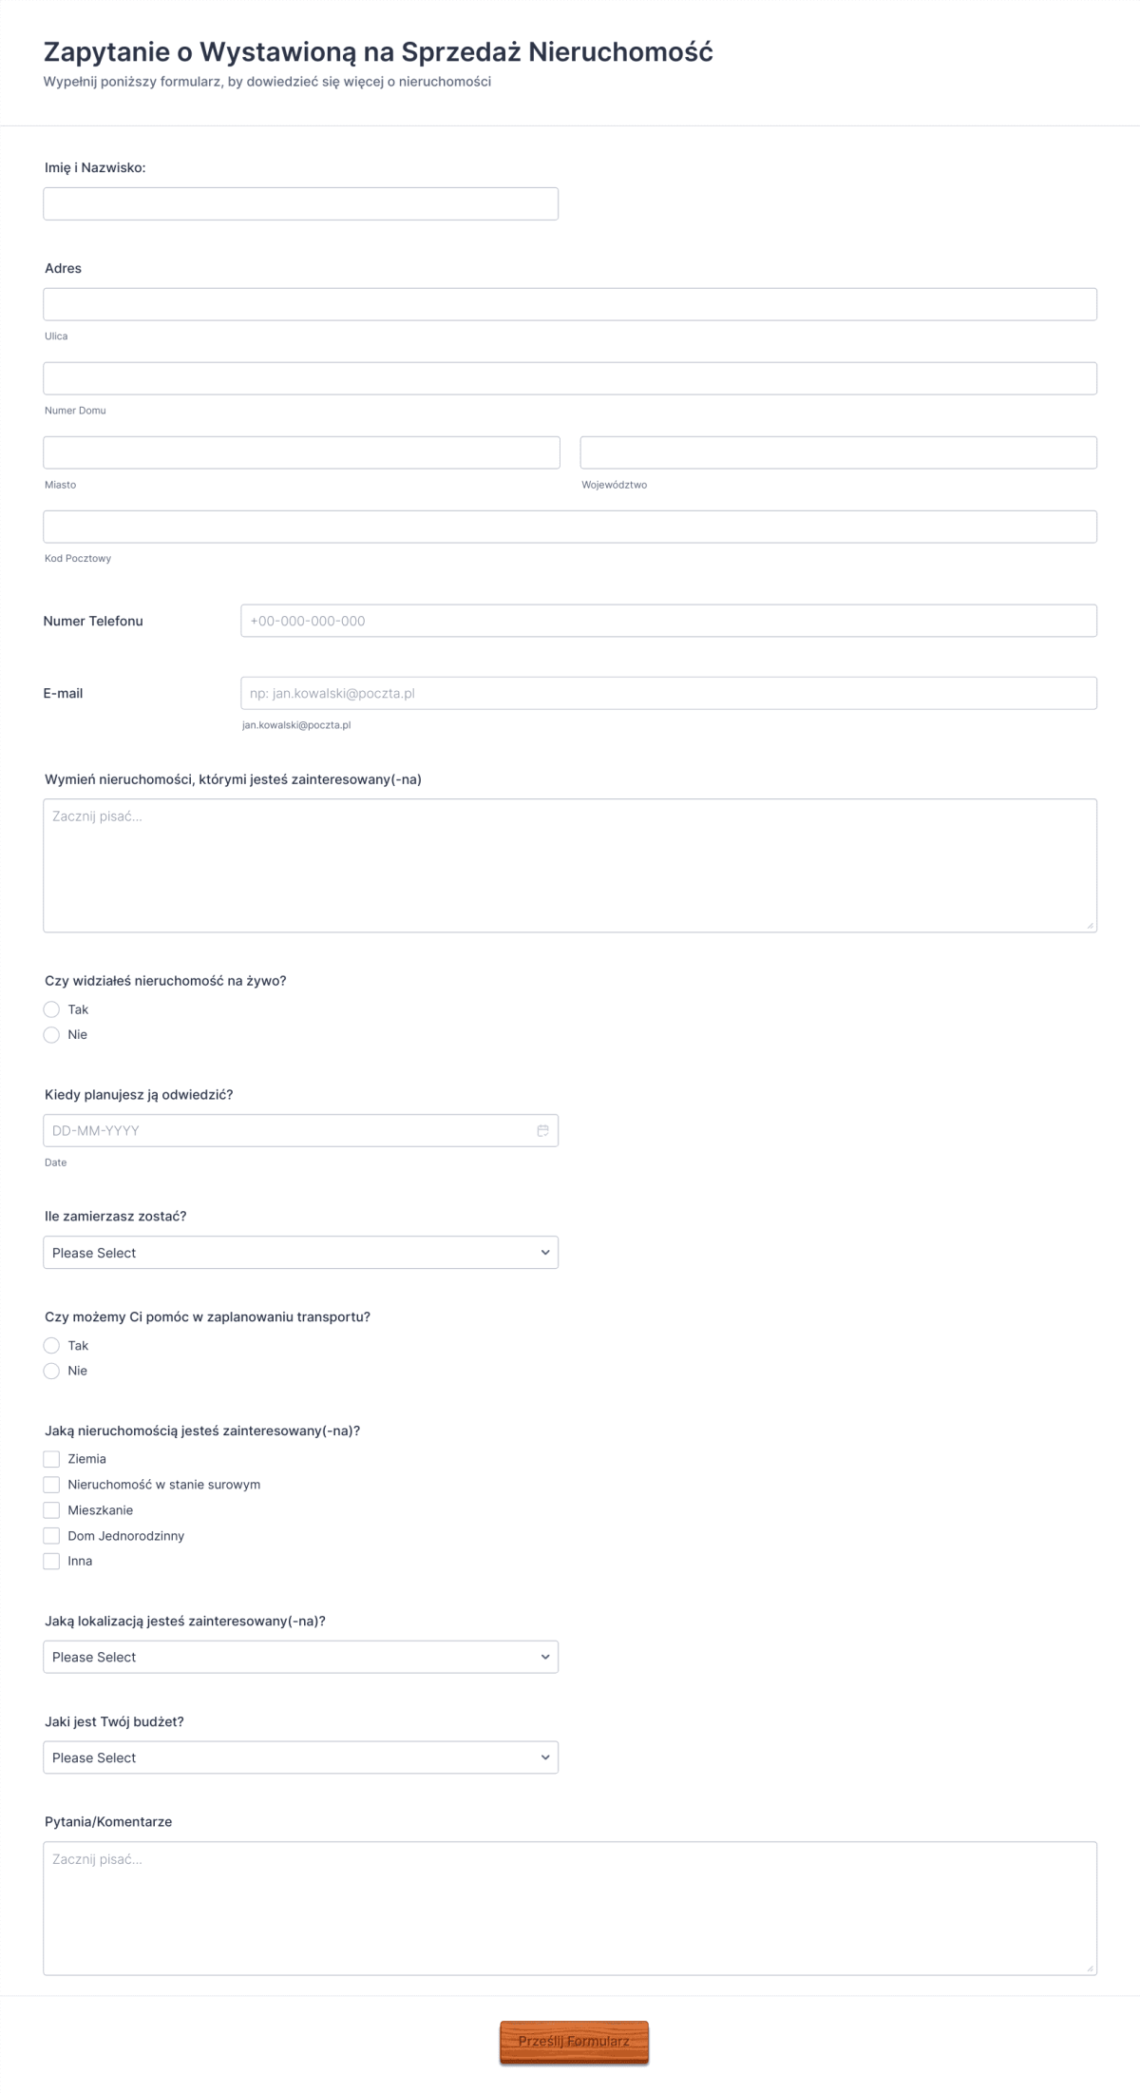Image resolution: width=1140 pixels, height=2093 pixels.
Task: Check the "Mieszkanie" checkbox
Action: tap(52, 1509)
